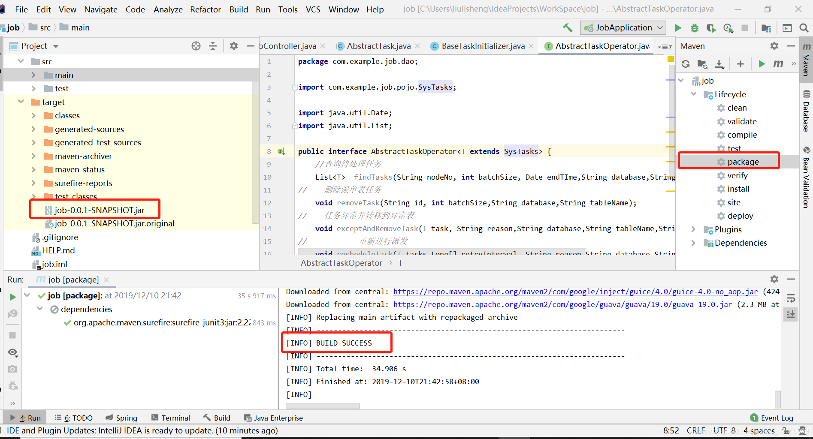This screenshot has height=439, width=813.
Task: Open the Refactor menu
Action: click(x=206, y=9)
